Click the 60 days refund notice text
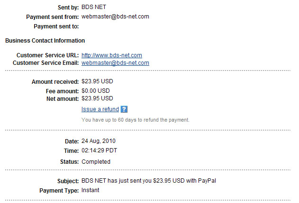 [135, 120]
